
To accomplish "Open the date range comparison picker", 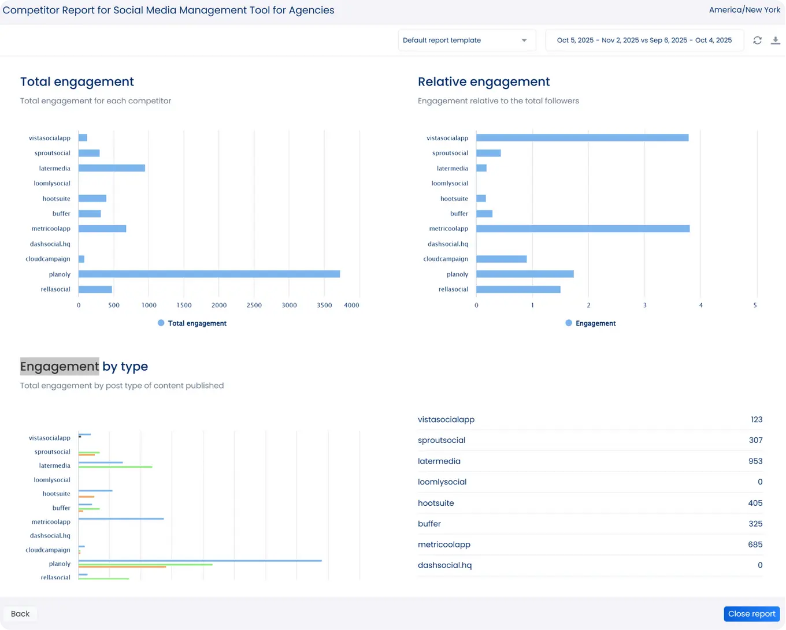I will pyautogui.click(x=644, y=40).
